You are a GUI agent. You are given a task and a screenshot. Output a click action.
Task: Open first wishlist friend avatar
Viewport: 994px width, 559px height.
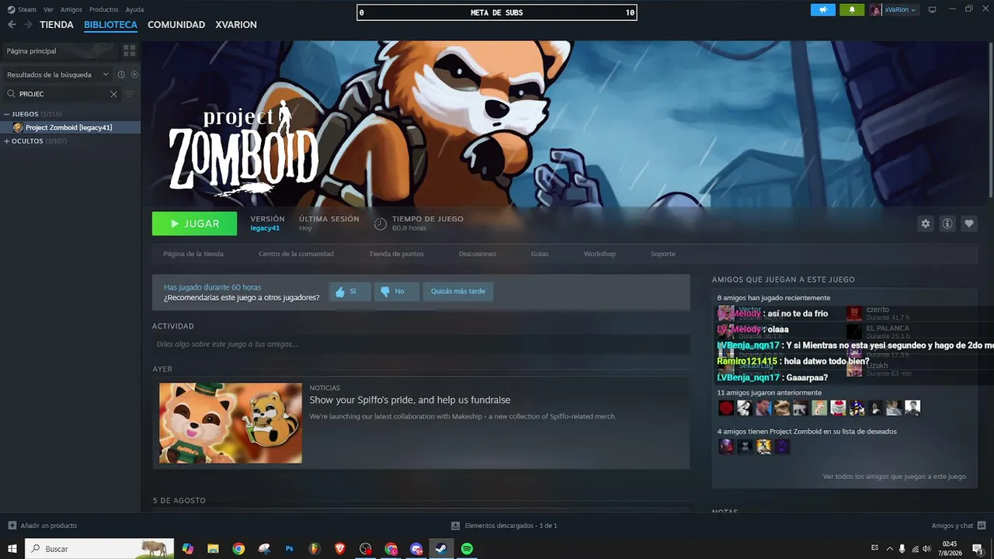point(726,446)
